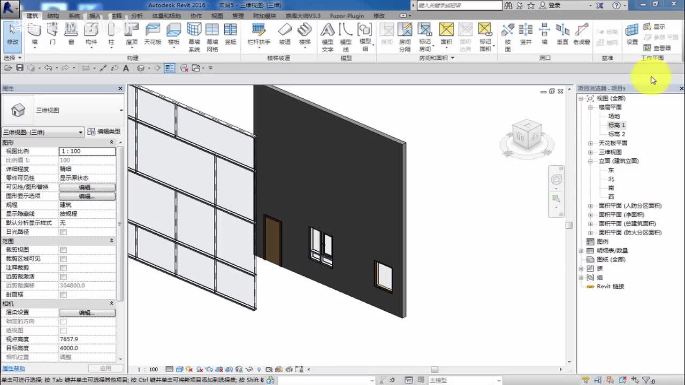Select the 楼梯 (Stair) tool
Viewport: 685px width, 385px height.
pyautogui.click(x=305, y=34)
